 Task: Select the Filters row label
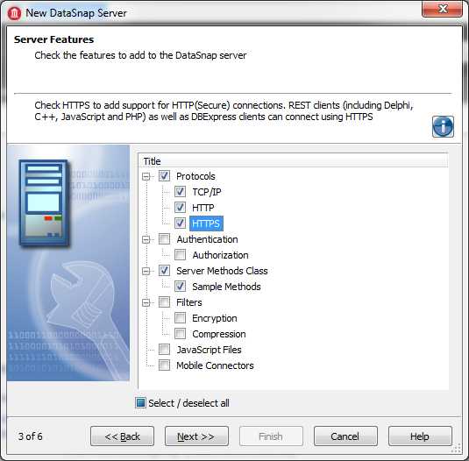[189, 302]
